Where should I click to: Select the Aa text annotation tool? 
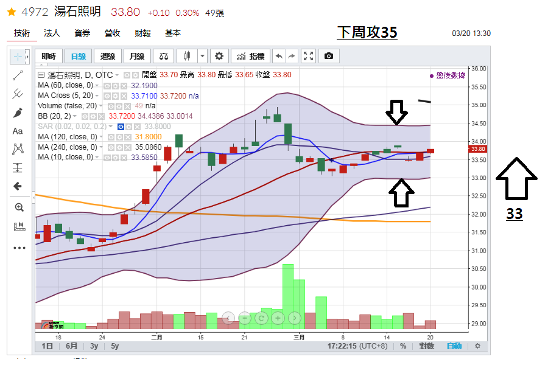pos(18,131)
